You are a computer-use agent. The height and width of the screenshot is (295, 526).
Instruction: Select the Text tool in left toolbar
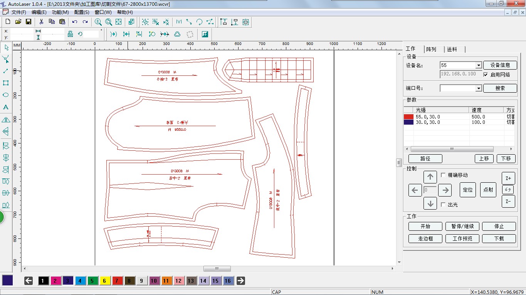[x=6, y=107]
